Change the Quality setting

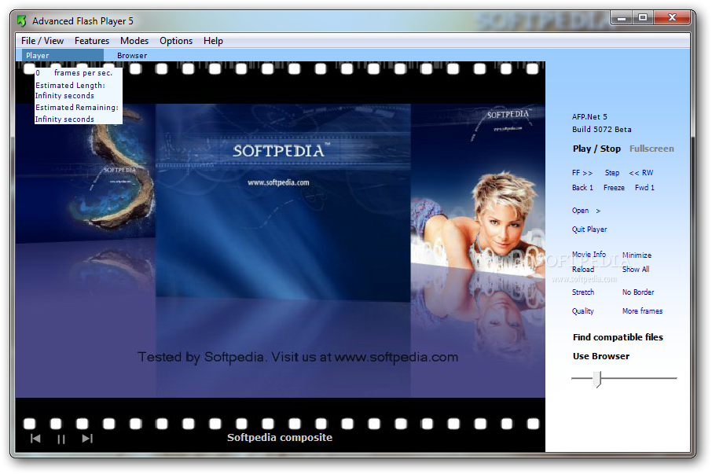click(x=583, y=311)
